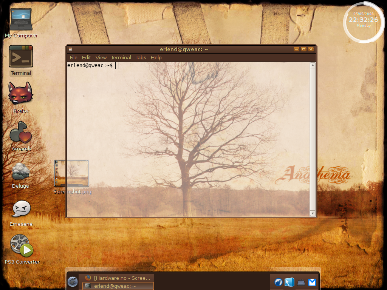Open the File menu in terminal
This screenshot has height=290, width=387.
tap(74, 58)
